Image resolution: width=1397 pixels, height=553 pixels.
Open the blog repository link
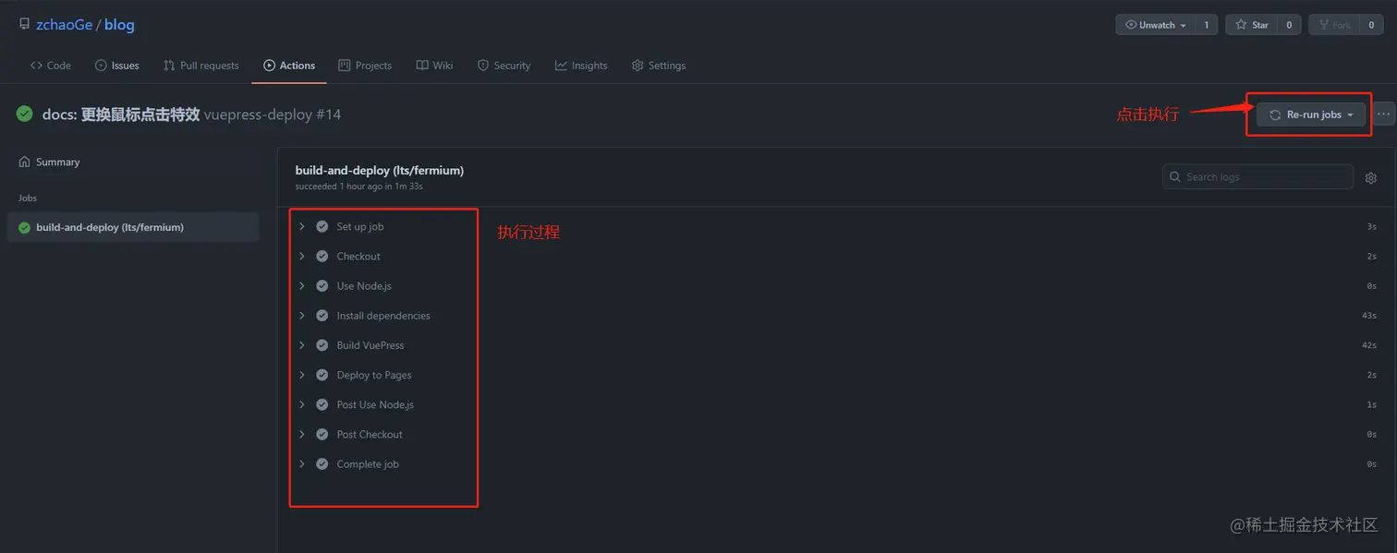click(119, 25)
